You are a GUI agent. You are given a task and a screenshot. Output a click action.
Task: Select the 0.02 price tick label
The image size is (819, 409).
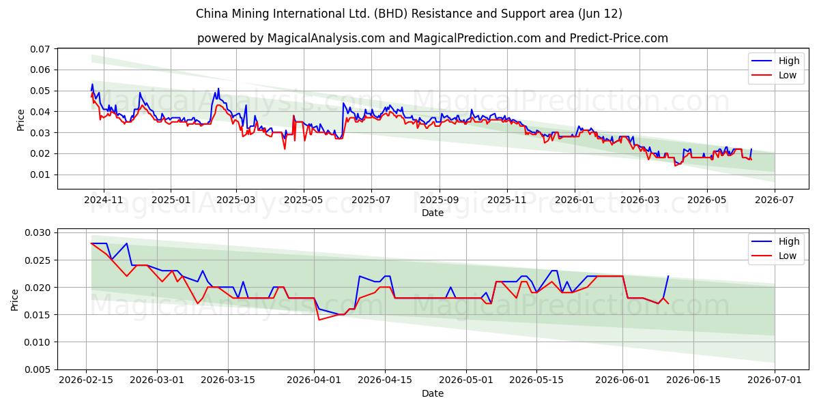(x=40, y=154)
